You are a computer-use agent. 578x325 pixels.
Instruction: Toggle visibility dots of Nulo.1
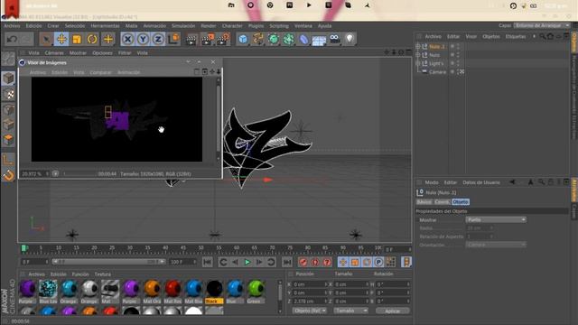tap(458, 46)
